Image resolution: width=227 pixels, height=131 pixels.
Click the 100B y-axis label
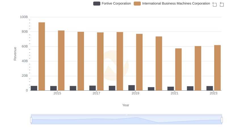24,17
